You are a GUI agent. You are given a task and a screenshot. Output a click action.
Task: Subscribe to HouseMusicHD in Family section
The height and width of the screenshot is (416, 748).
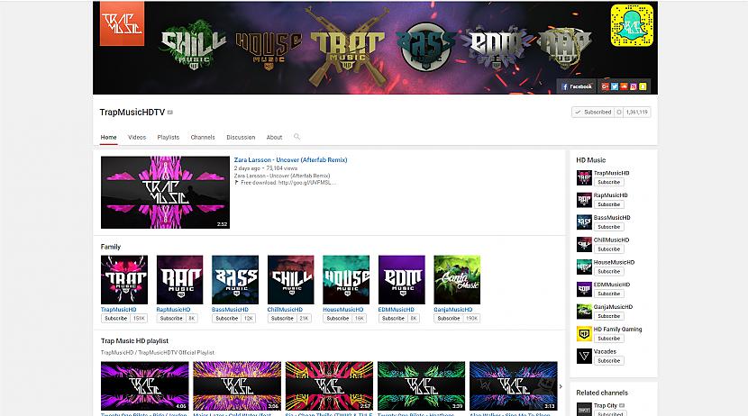click(337, 319)
